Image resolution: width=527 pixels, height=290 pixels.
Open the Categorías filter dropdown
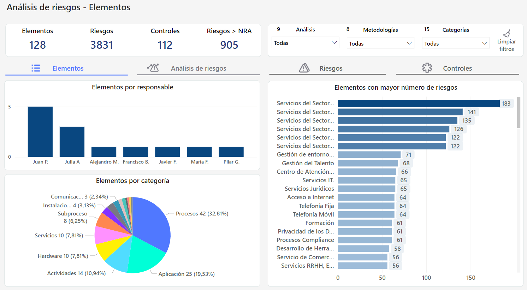pos(455,43)
